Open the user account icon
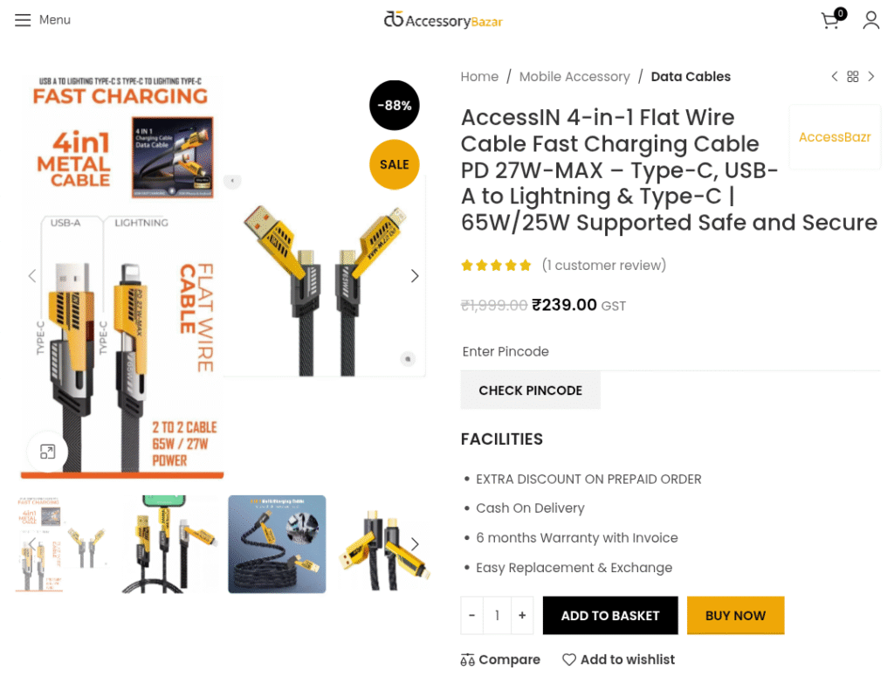 tap(870, 20)
